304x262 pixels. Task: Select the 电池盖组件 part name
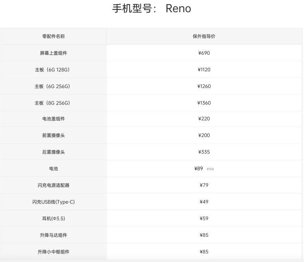click(54, 119)
